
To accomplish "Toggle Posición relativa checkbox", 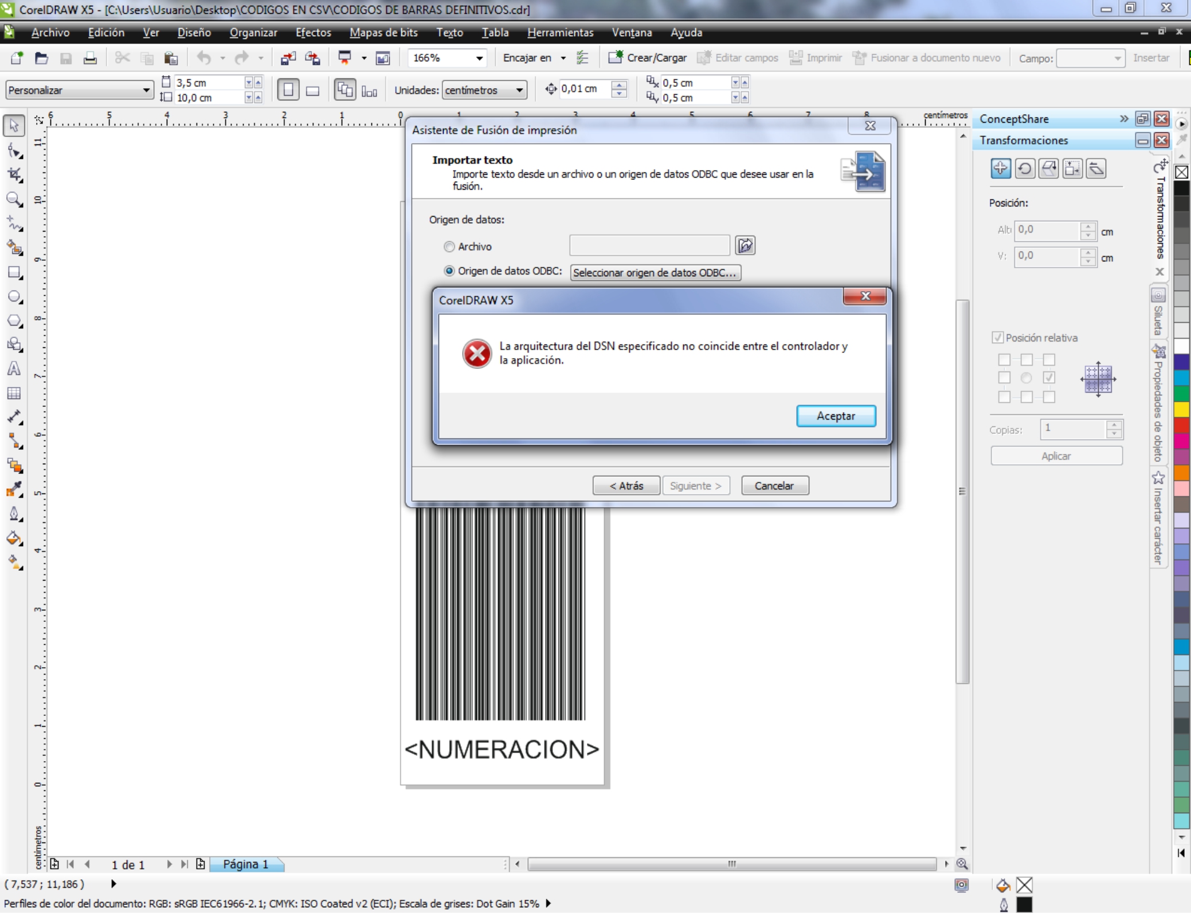I will (x=998, y=338).
